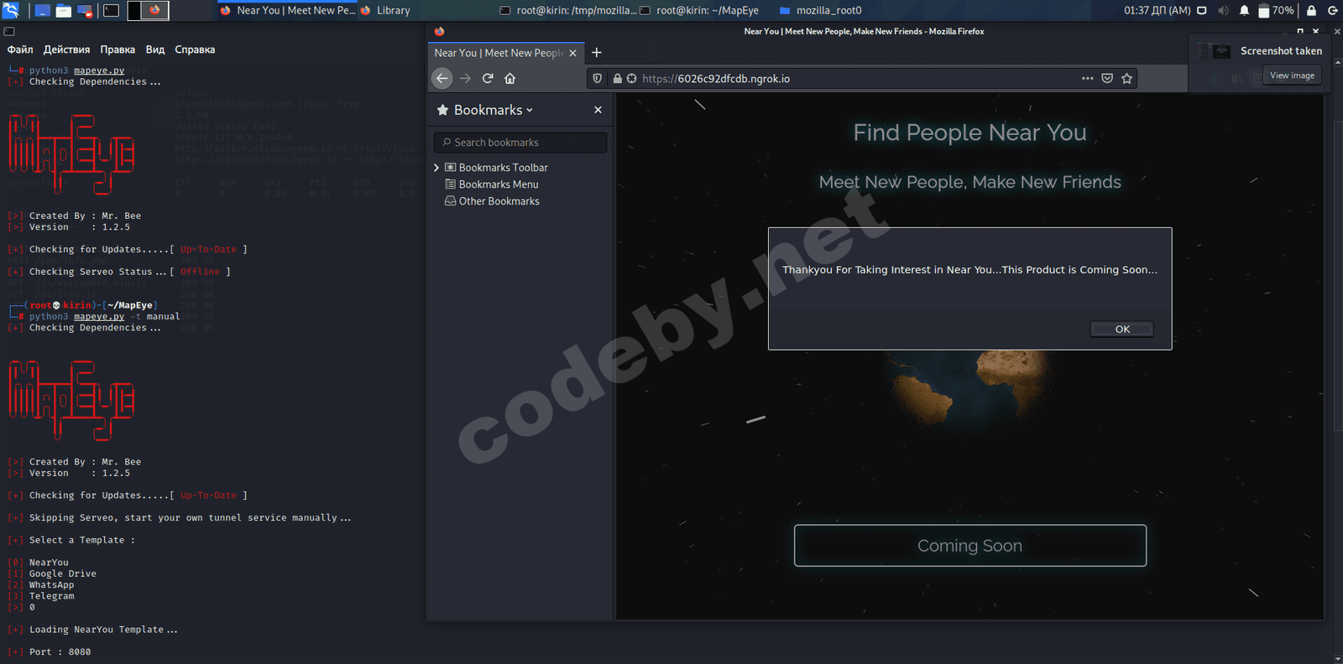Expand the Bookmarks Toolbar folder arrow
Screen dimensions: 1343x664
[x=436, y=168]
